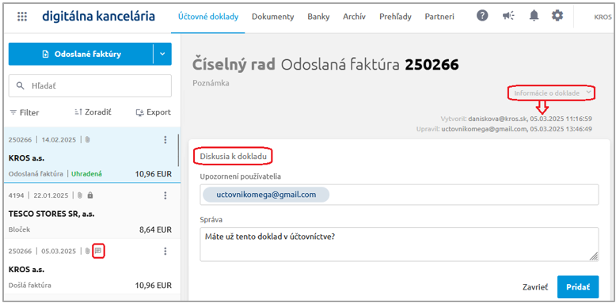Open three-dot menu for Odoslaná faktúra 250266

point(165,139)
